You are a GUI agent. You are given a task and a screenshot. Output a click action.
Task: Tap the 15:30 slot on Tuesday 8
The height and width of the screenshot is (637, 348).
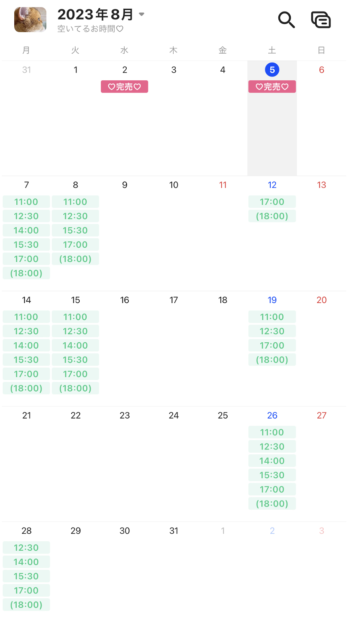click(76, 230)
